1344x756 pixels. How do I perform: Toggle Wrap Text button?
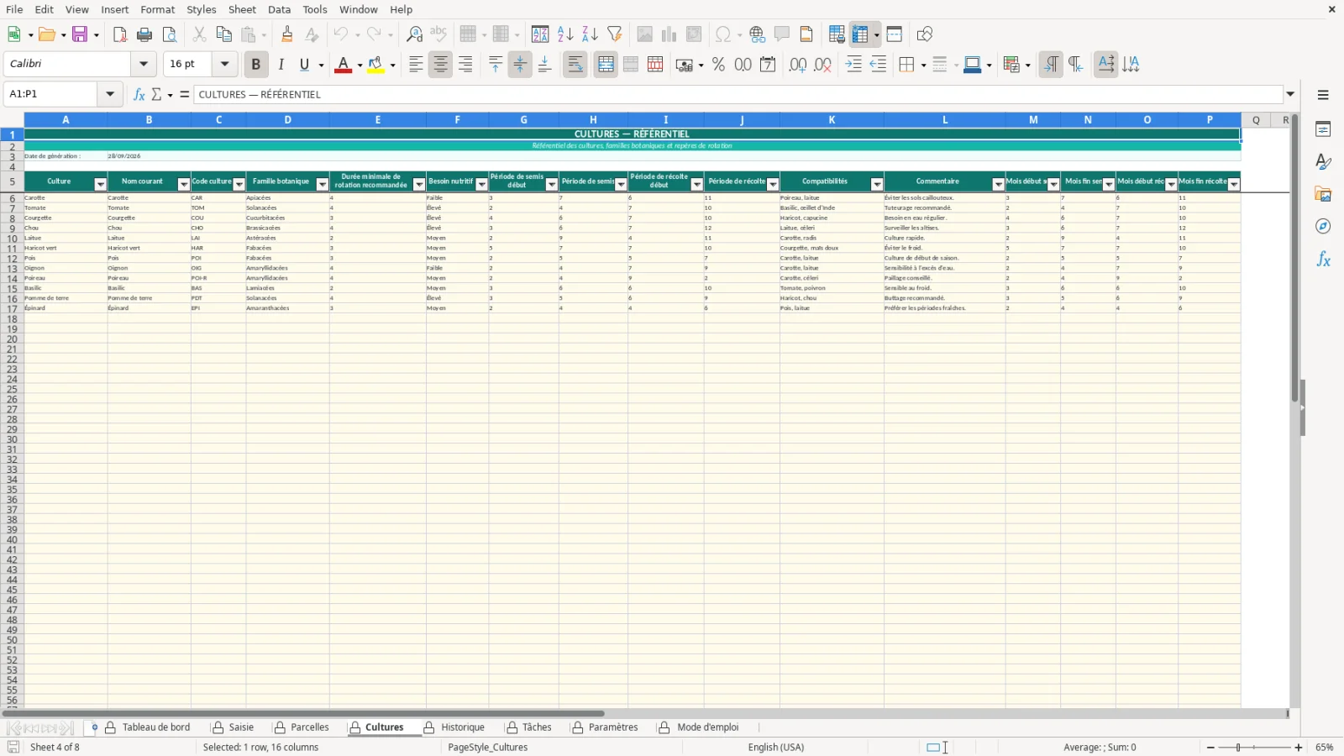pyautogui.click(x=575, y=65)
